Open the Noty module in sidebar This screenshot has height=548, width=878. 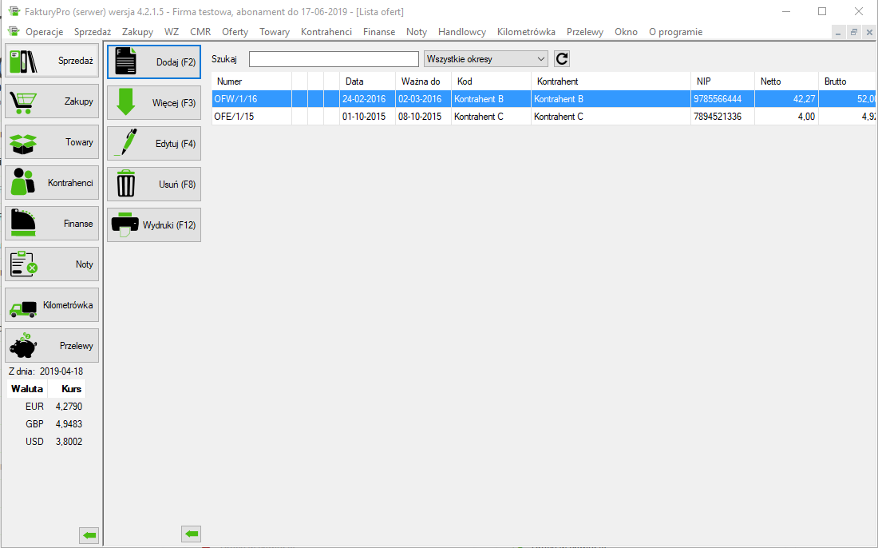(52, 264)
